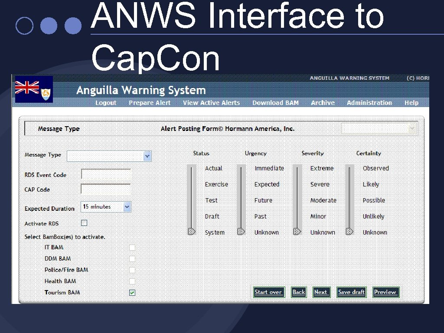Open the Expected Duration dropdown
Screen dimensions: 444x333
pos(106,207)
